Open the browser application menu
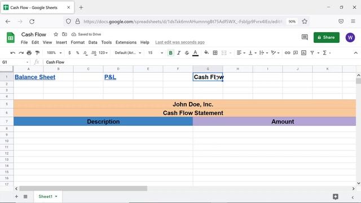The height and width of the screenshot is (203, 361). coord(353,21)
